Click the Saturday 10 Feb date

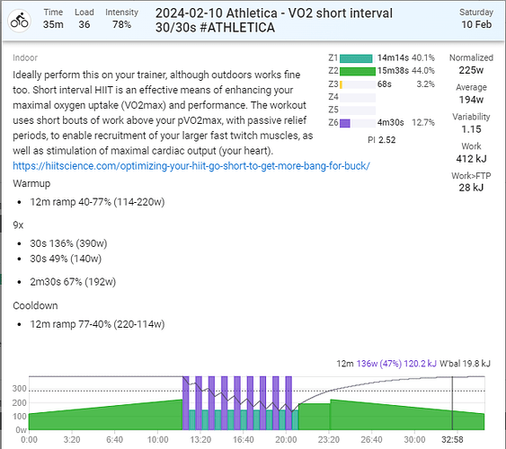pos(476,19)
